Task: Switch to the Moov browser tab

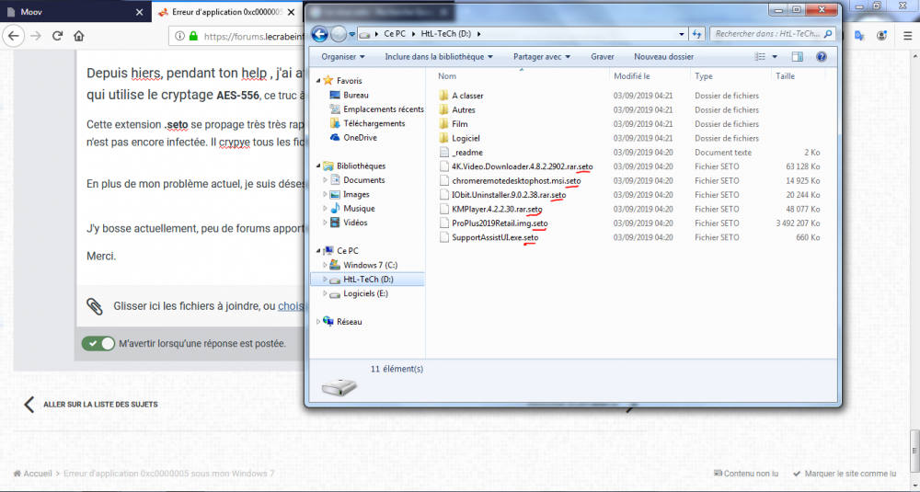Action: click(75, 12)
